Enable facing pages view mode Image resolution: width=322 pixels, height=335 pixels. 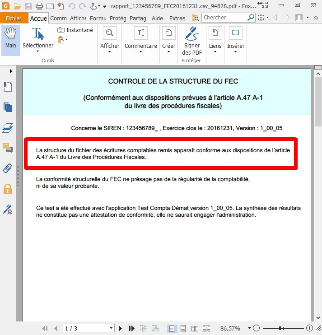[195, 328]
